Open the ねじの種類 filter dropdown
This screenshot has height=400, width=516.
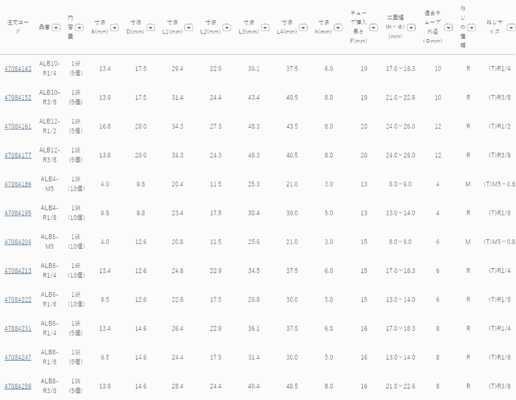click(472, 27)
